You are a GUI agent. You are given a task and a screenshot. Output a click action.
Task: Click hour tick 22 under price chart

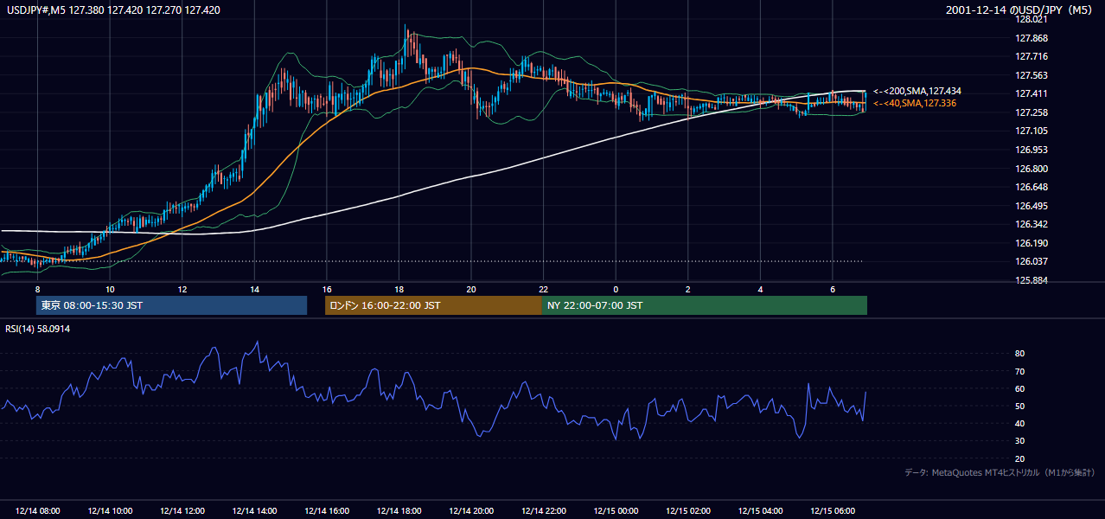coord(543,289)
